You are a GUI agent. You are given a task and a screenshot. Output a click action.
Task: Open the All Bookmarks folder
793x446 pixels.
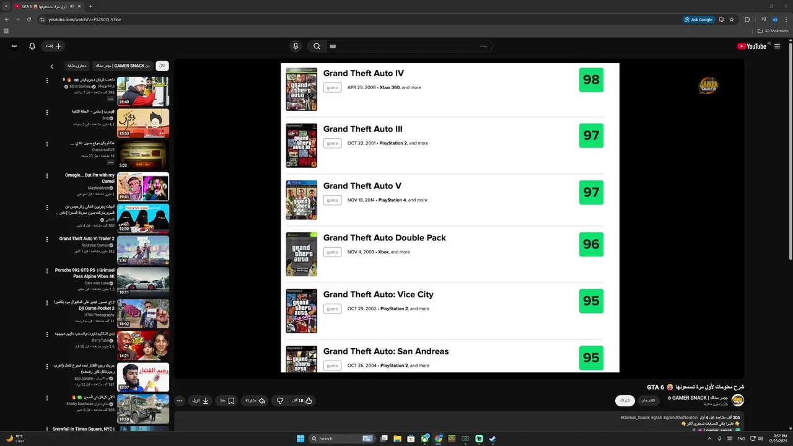click(773, 31)
